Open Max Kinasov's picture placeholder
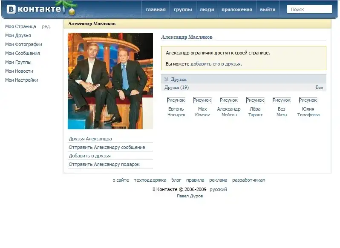This screenshot has height=248, width=340. (202, 100)
